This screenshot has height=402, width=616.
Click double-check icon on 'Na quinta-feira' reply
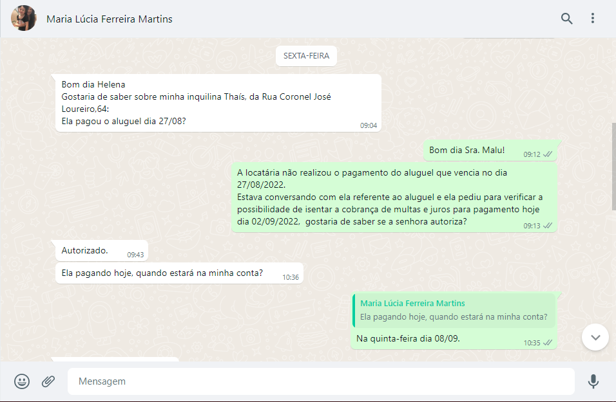coord(548,343)
